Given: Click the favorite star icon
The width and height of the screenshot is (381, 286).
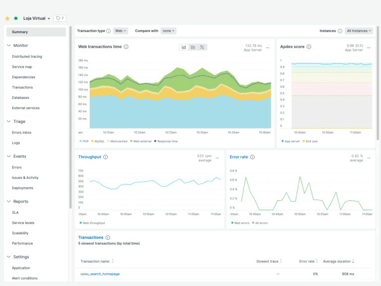Looking at the screenshot, I should coord(7,18).
